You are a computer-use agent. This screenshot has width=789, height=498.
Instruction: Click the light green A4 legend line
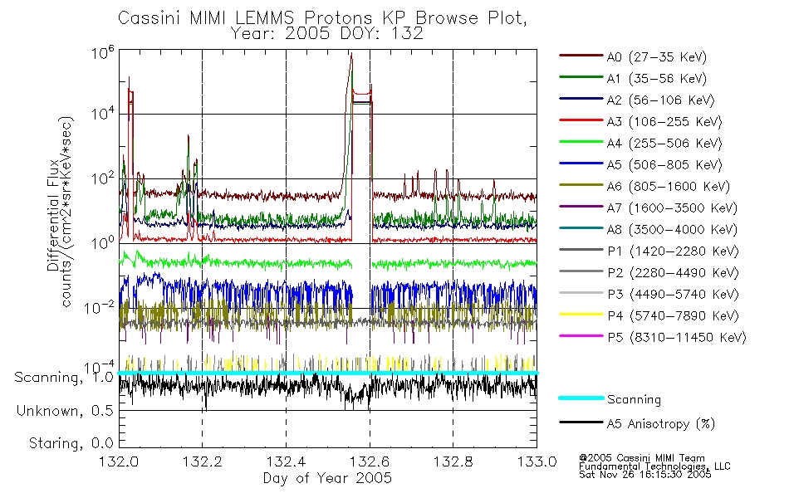[x=581, y=142]
